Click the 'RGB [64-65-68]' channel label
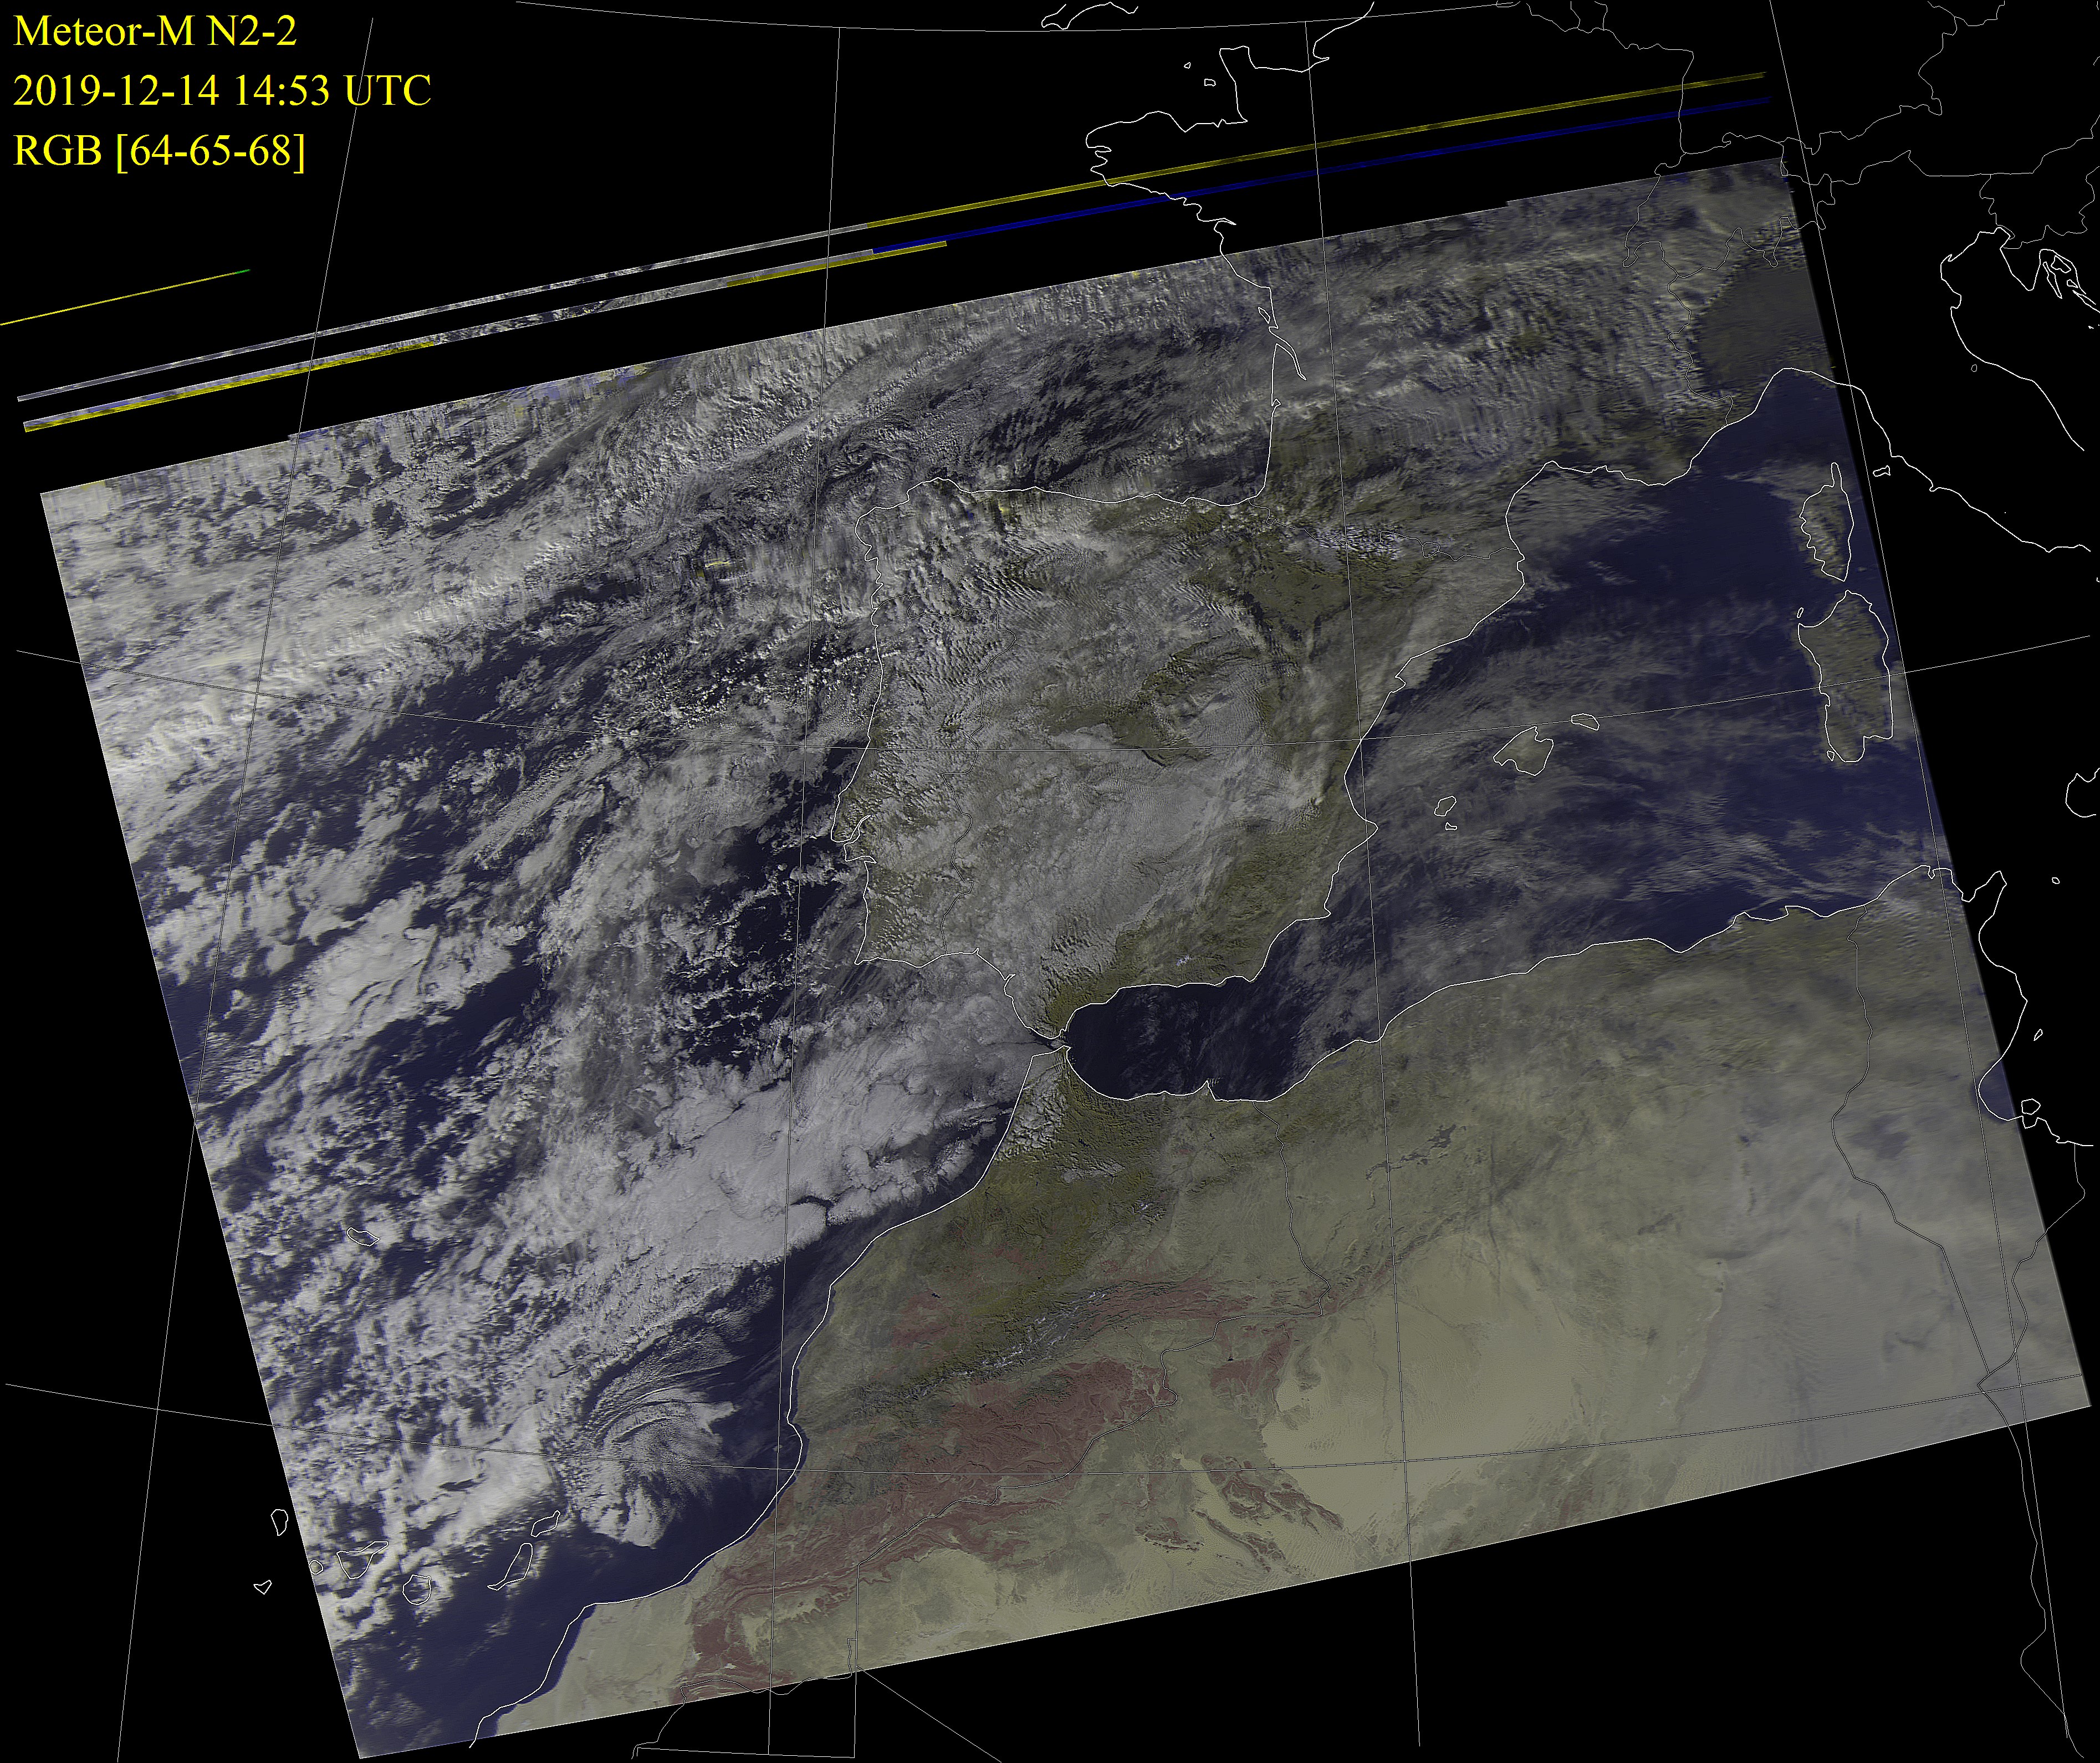 [x=159, y=151]
